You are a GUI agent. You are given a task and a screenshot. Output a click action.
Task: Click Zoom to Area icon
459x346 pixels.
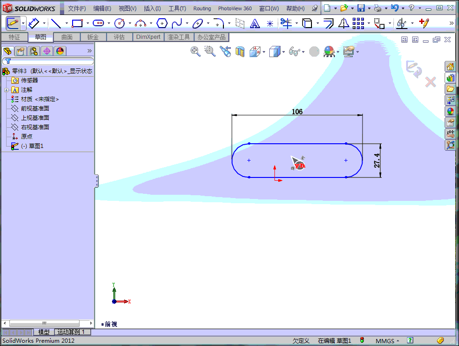(x=210, y=52)
